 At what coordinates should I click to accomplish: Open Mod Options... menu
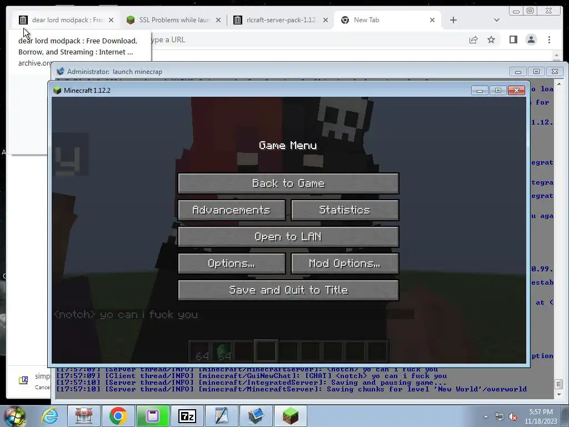point(345,263)
